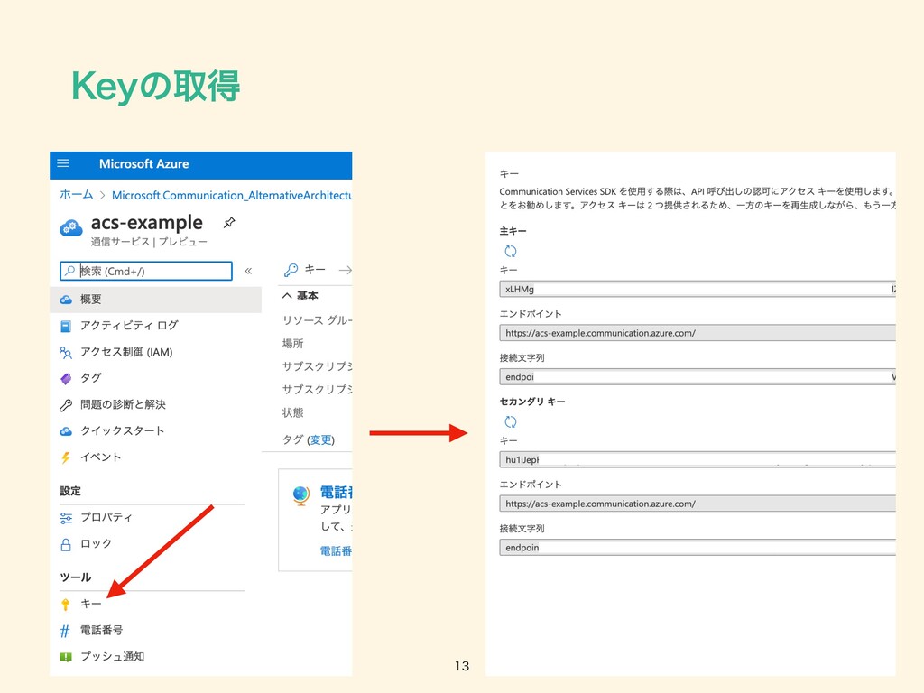The image size is (924, 693).
Task: Select the secondary endpoint URL field
Action: click(698, 504)
